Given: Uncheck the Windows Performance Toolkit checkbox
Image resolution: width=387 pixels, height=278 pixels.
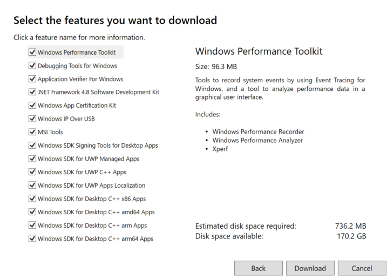Looking at the screenshot, I should [x=32, y=52].
